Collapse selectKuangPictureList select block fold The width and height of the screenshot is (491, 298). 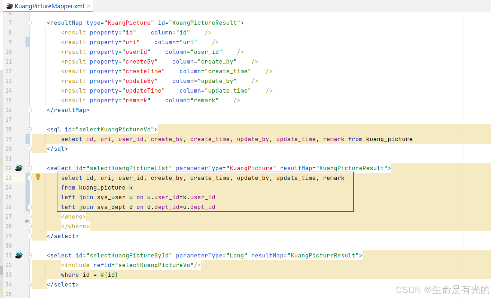point(30,168)
